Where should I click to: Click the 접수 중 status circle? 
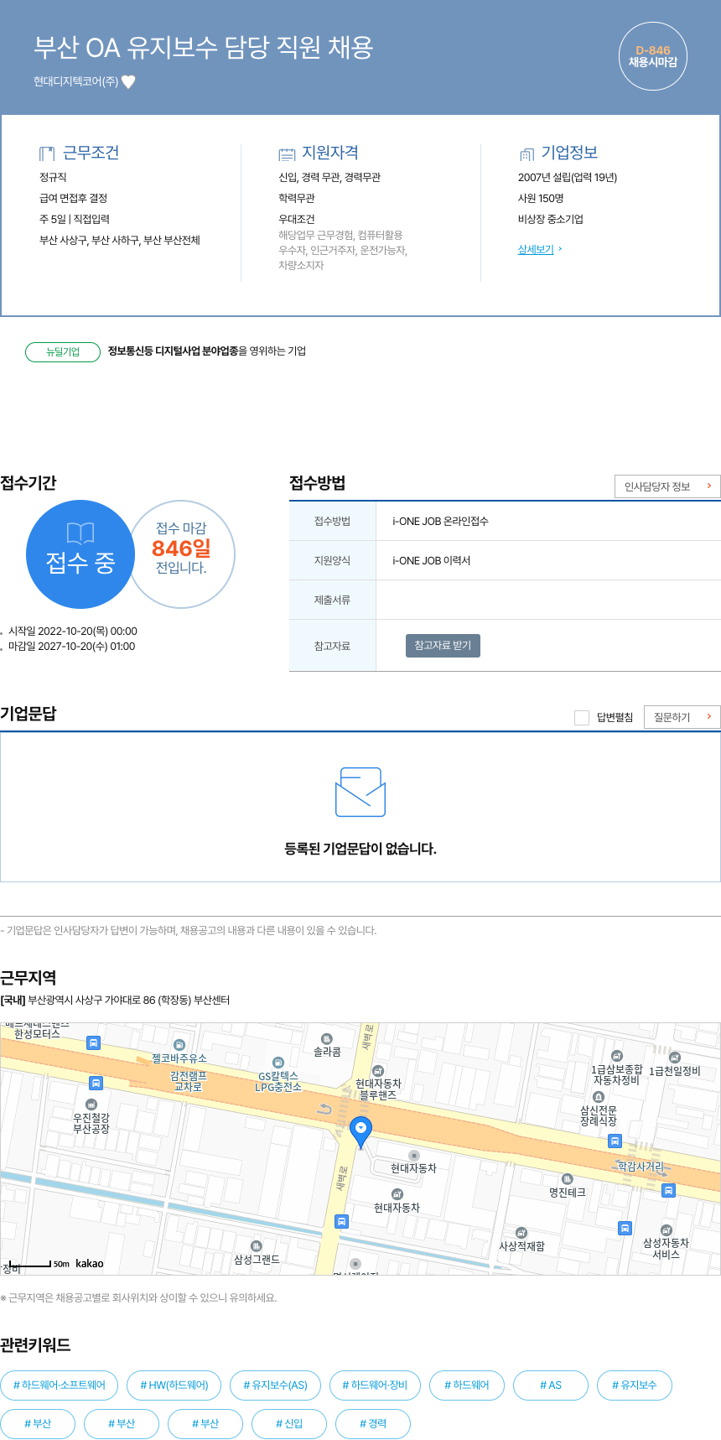80,554
